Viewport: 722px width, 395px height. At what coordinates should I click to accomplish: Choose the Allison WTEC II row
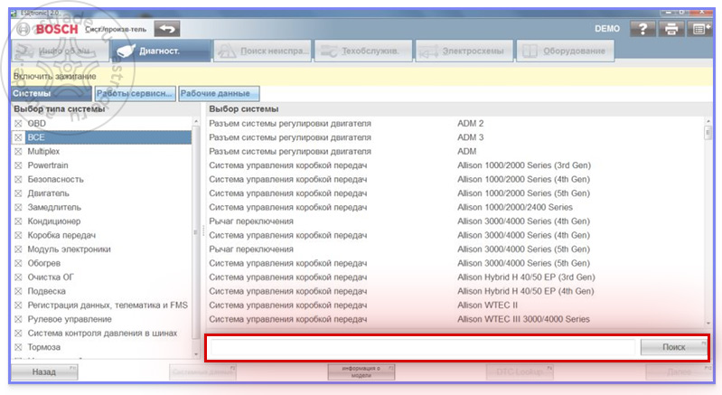[x=455, y=306]
